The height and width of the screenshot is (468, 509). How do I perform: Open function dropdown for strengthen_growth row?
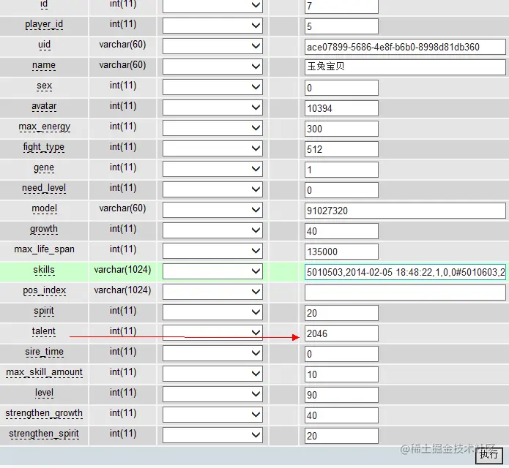[x=212, y=414]
